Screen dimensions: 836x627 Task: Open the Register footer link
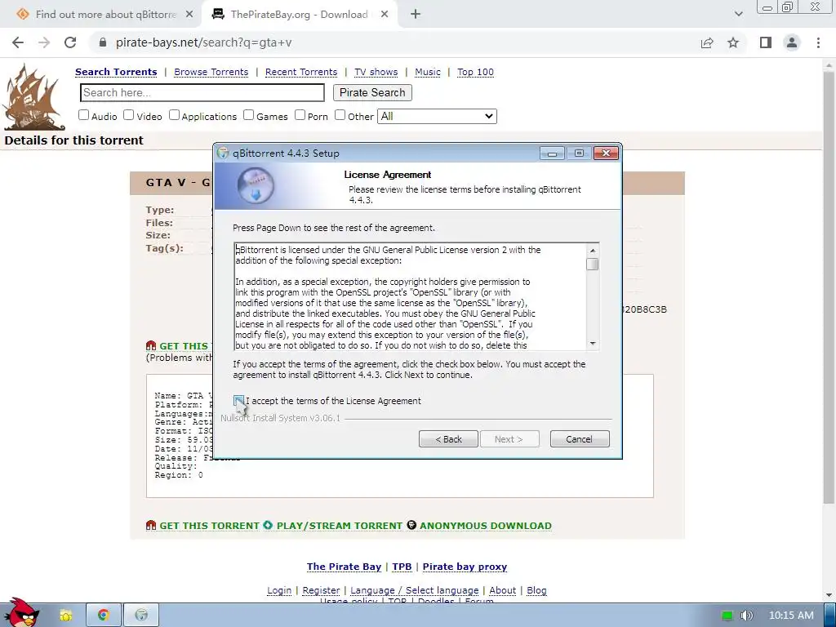321,590
